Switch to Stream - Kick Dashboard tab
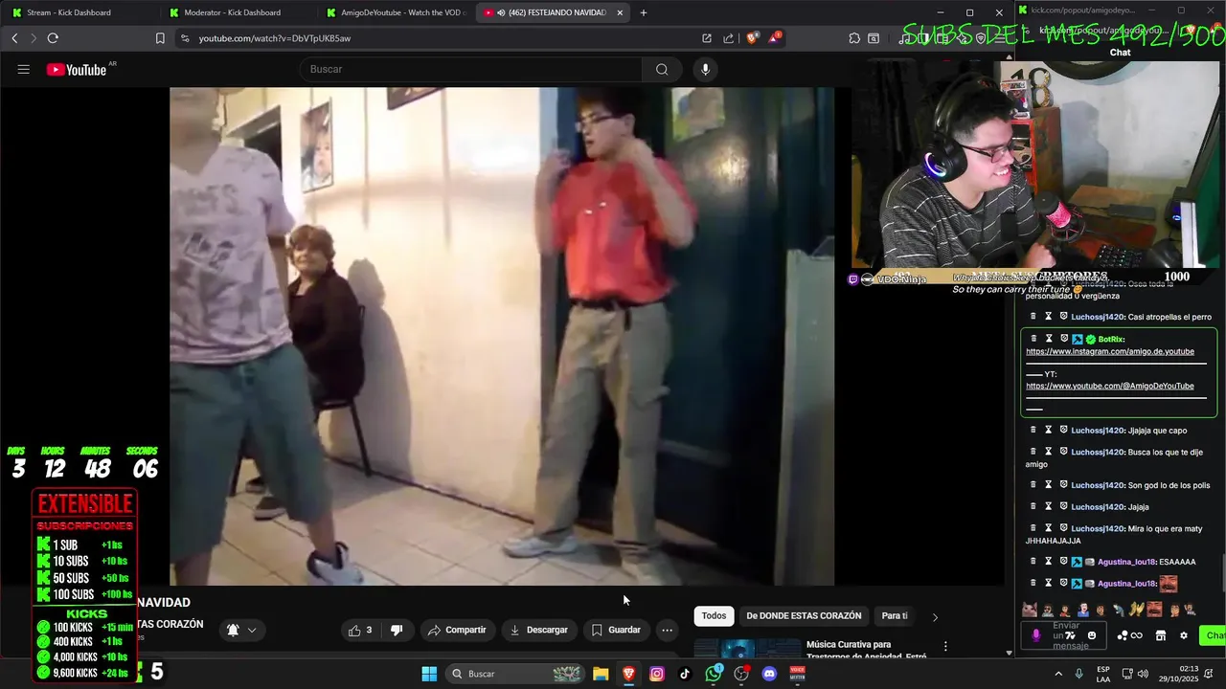 pyautogui.click(x=77, y=12)
